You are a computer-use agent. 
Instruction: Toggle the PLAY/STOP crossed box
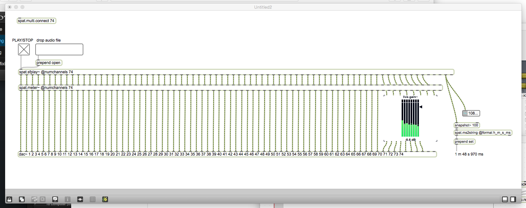[x=24, y=50]
